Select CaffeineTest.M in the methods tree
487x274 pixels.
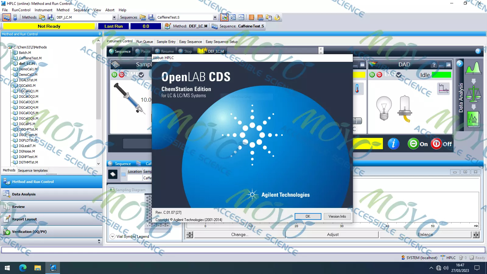[x=30, y=58]
